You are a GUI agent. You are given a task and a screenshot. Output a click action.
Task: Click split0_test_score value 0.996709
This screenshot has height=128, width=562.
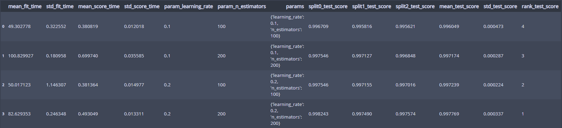pos(319,27)
